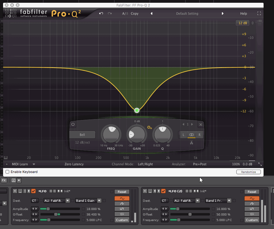Enable the Enable Keyboard checkbox
This screenshot has width=274, height=229.
pyautogui.click(x=7, y=172)
